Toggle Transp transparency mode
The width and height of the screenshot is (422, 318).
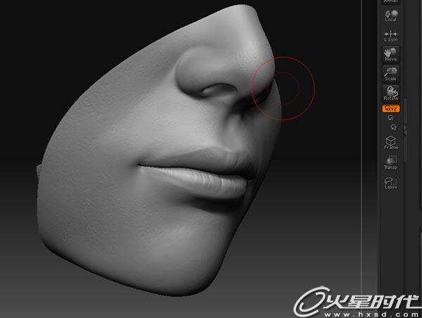(391, 163)
